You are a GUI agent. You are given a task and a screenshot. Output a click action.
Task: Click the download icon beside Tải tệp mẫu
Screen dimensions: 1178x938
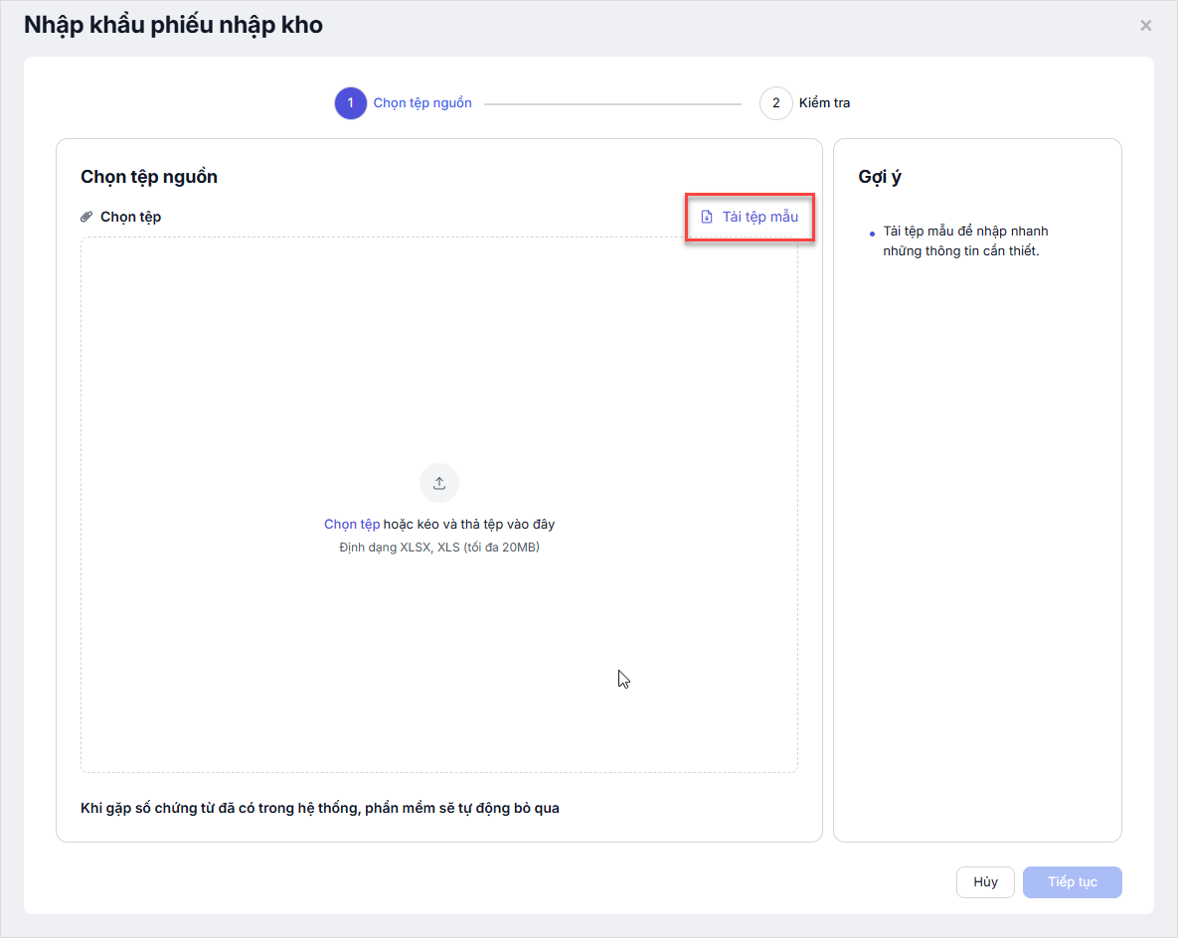coord(707,217)
